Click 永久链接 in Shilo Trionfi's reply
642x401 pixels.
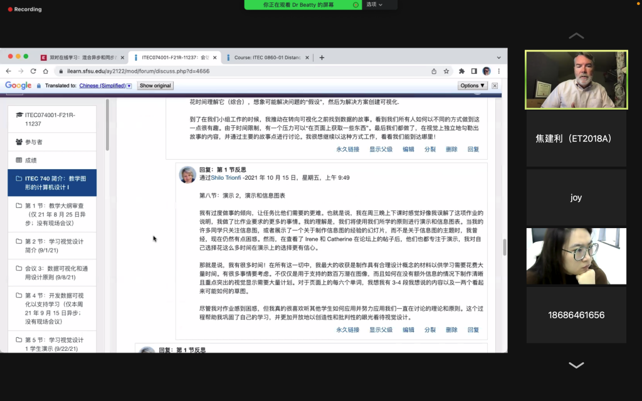tap(347, 330)
